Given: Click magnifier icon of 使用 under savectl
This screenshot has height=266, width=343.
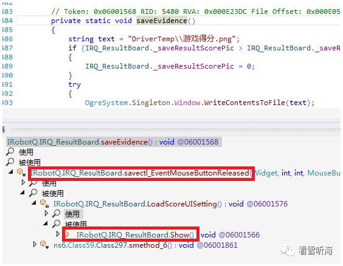Looking at the screenshot, I should pyautogui.click(x=33, y=183).
